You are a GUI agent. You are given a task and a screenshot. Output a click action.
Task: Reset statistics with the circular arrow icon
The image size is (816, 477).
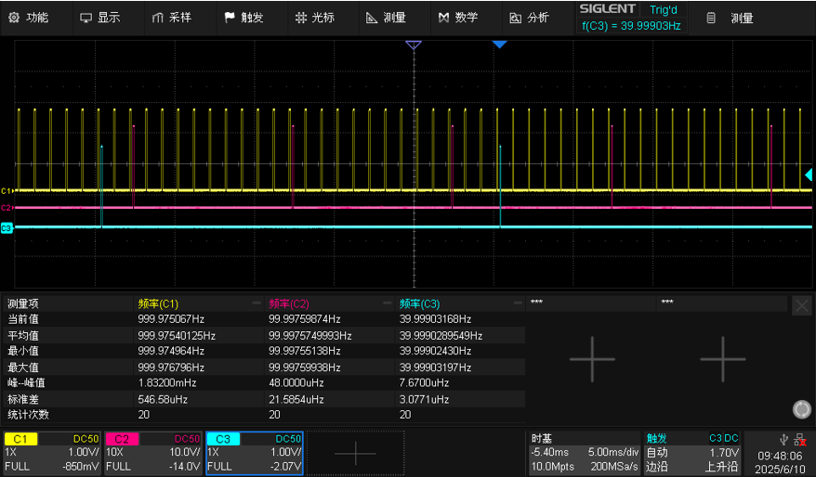[801, 409]
